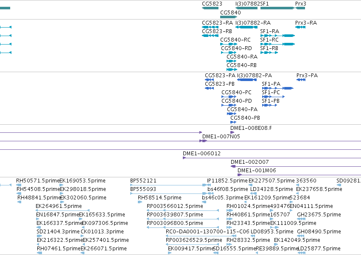
Task: Select transcript CG5823-RB
Action: [x=210, y=36]
